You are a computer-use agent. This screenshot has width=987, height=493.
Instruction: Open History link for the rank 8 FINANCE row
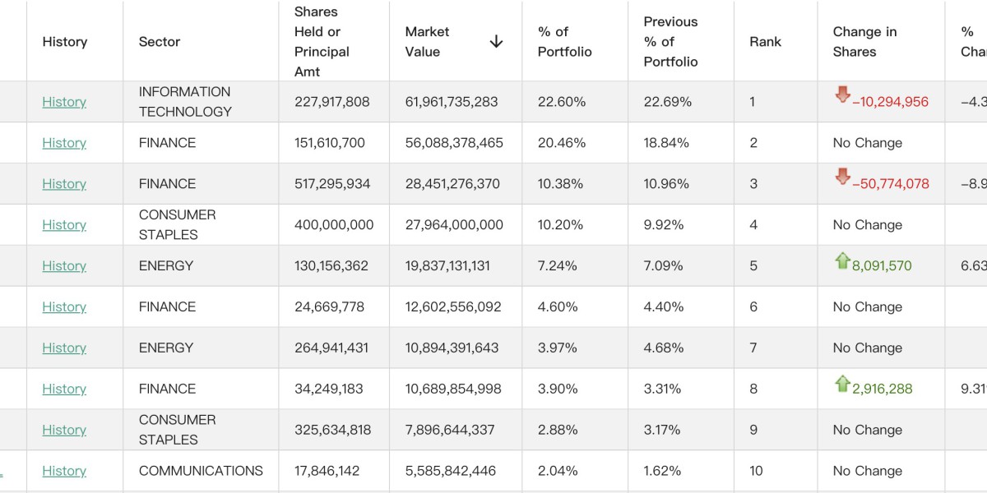(x=64, y=389)
